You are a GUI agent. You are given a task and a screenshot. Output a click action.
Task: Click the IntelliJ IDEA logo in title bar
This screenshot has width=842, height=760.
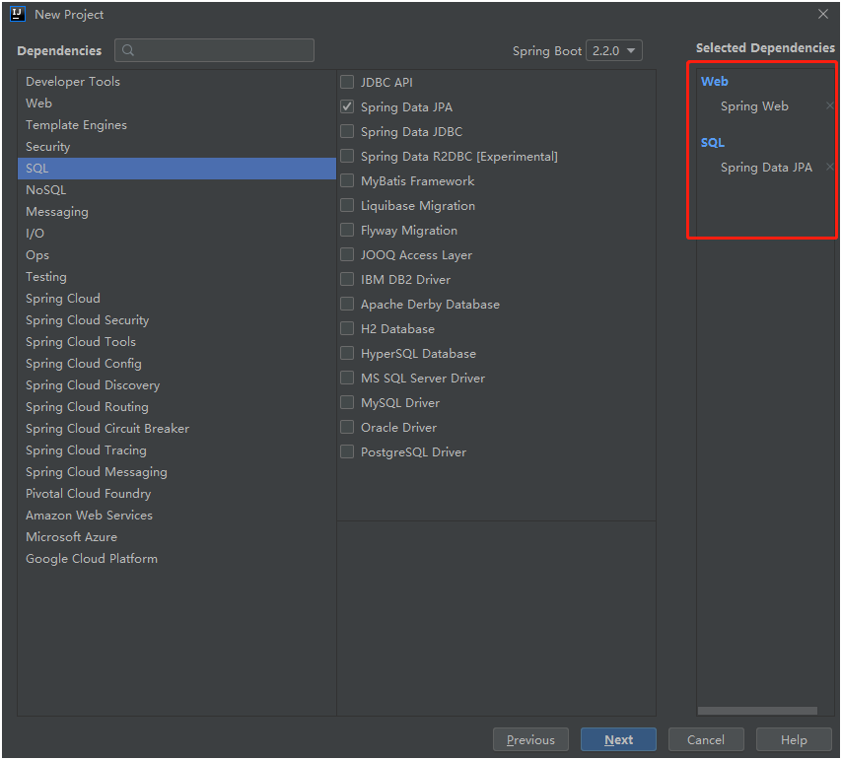tap(18, 14)
